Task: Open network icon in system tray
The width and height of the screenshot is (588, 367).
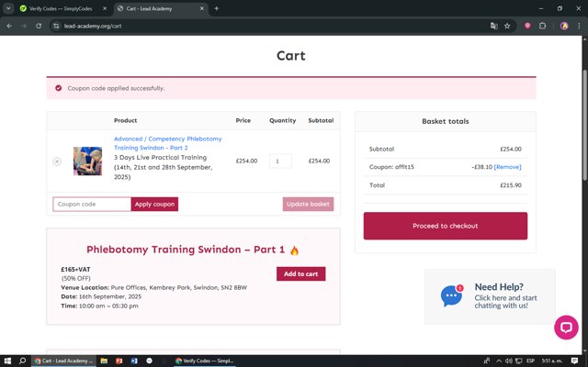Action: click(518, 361)
